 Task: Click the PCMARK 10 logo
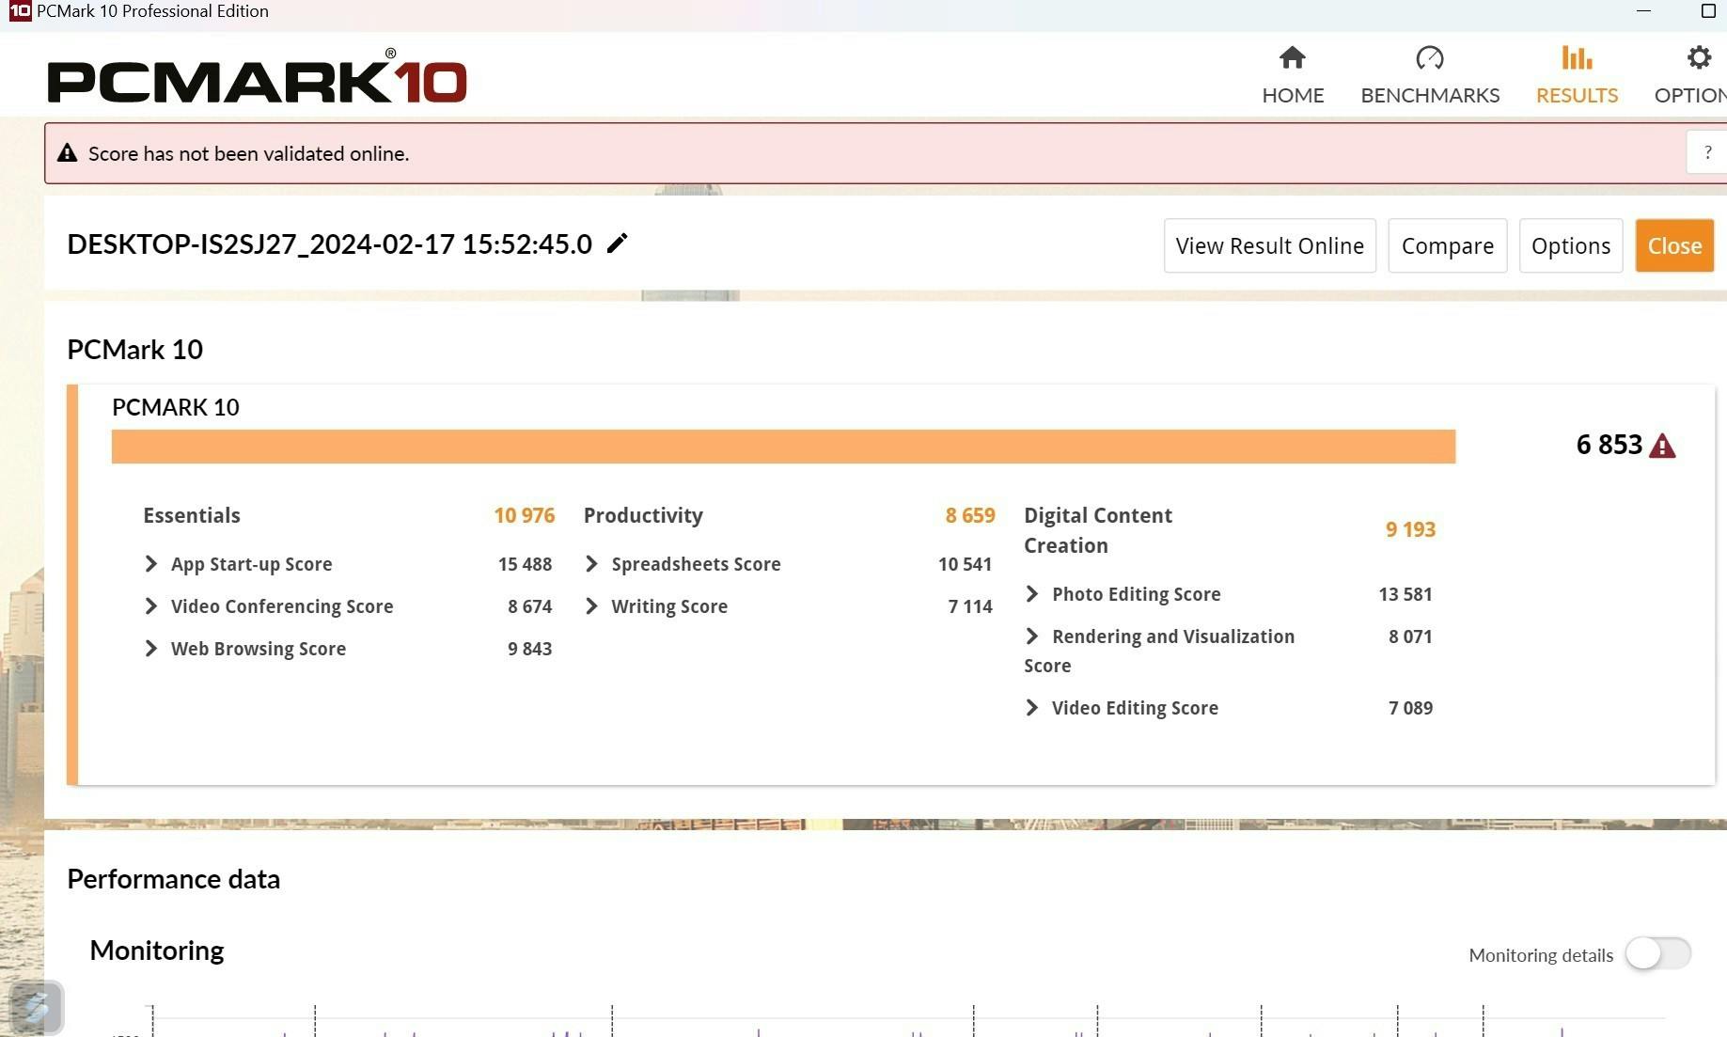pyautogui.click(x=257, y=77)
